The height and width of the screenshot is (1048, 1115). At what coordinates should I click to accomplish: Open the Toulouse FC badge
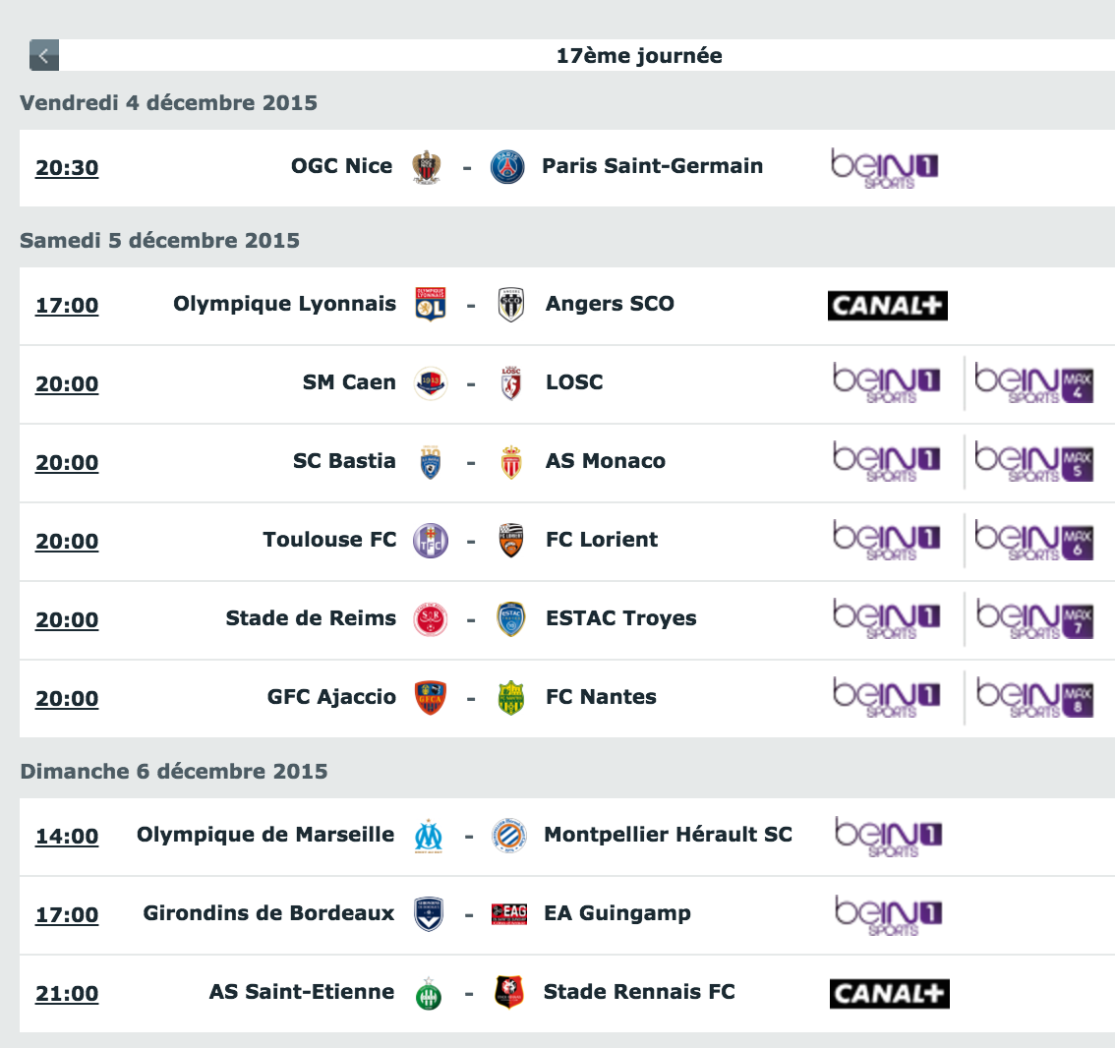(431, 541)
